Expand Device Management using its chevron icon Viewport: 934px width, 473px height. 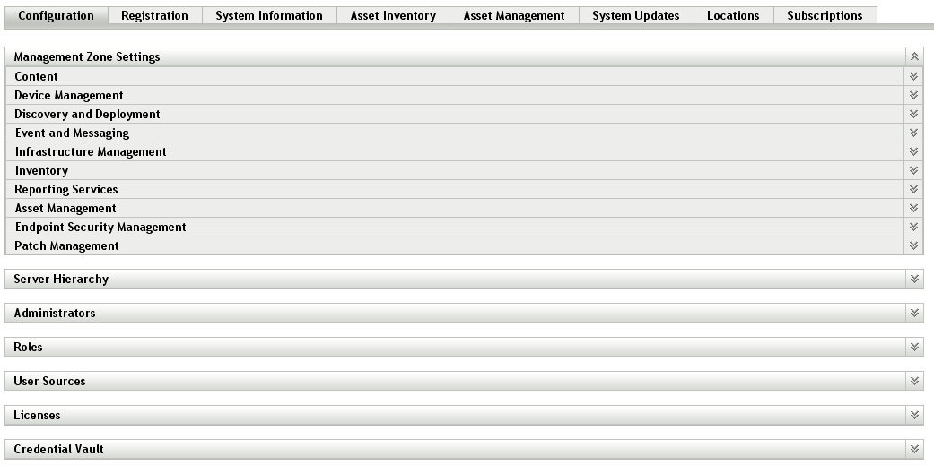pyautogui.click(x=913, y=96)
